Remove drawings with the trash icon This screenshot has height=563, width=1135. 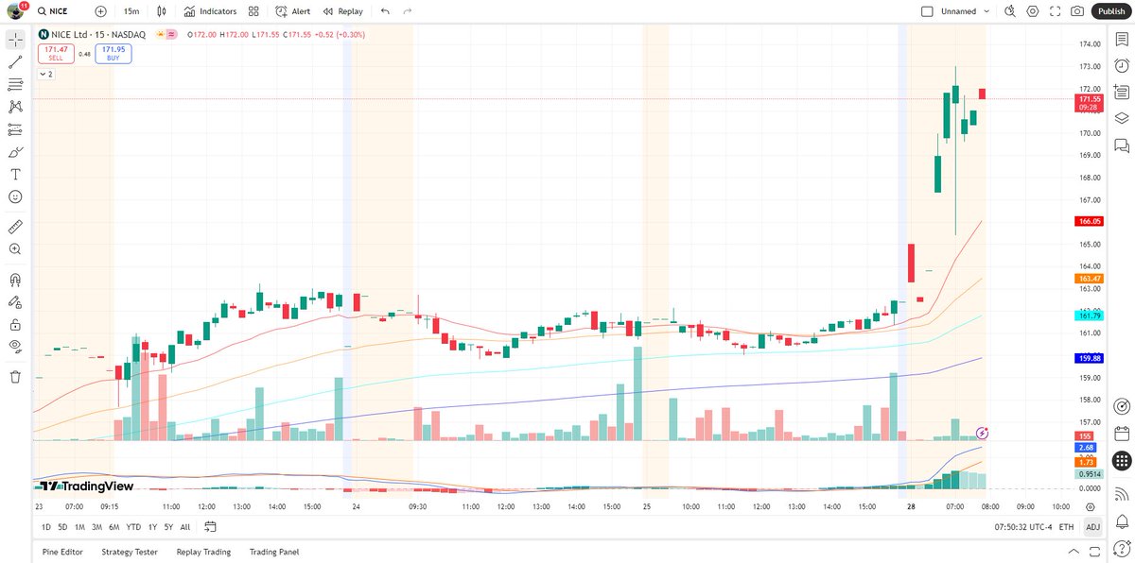(15, 377)
